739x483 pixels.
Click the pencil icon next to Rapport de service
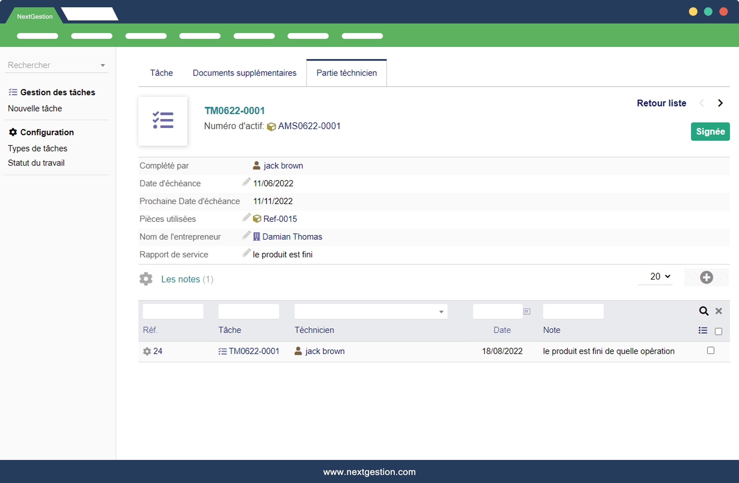pos(246,253)
